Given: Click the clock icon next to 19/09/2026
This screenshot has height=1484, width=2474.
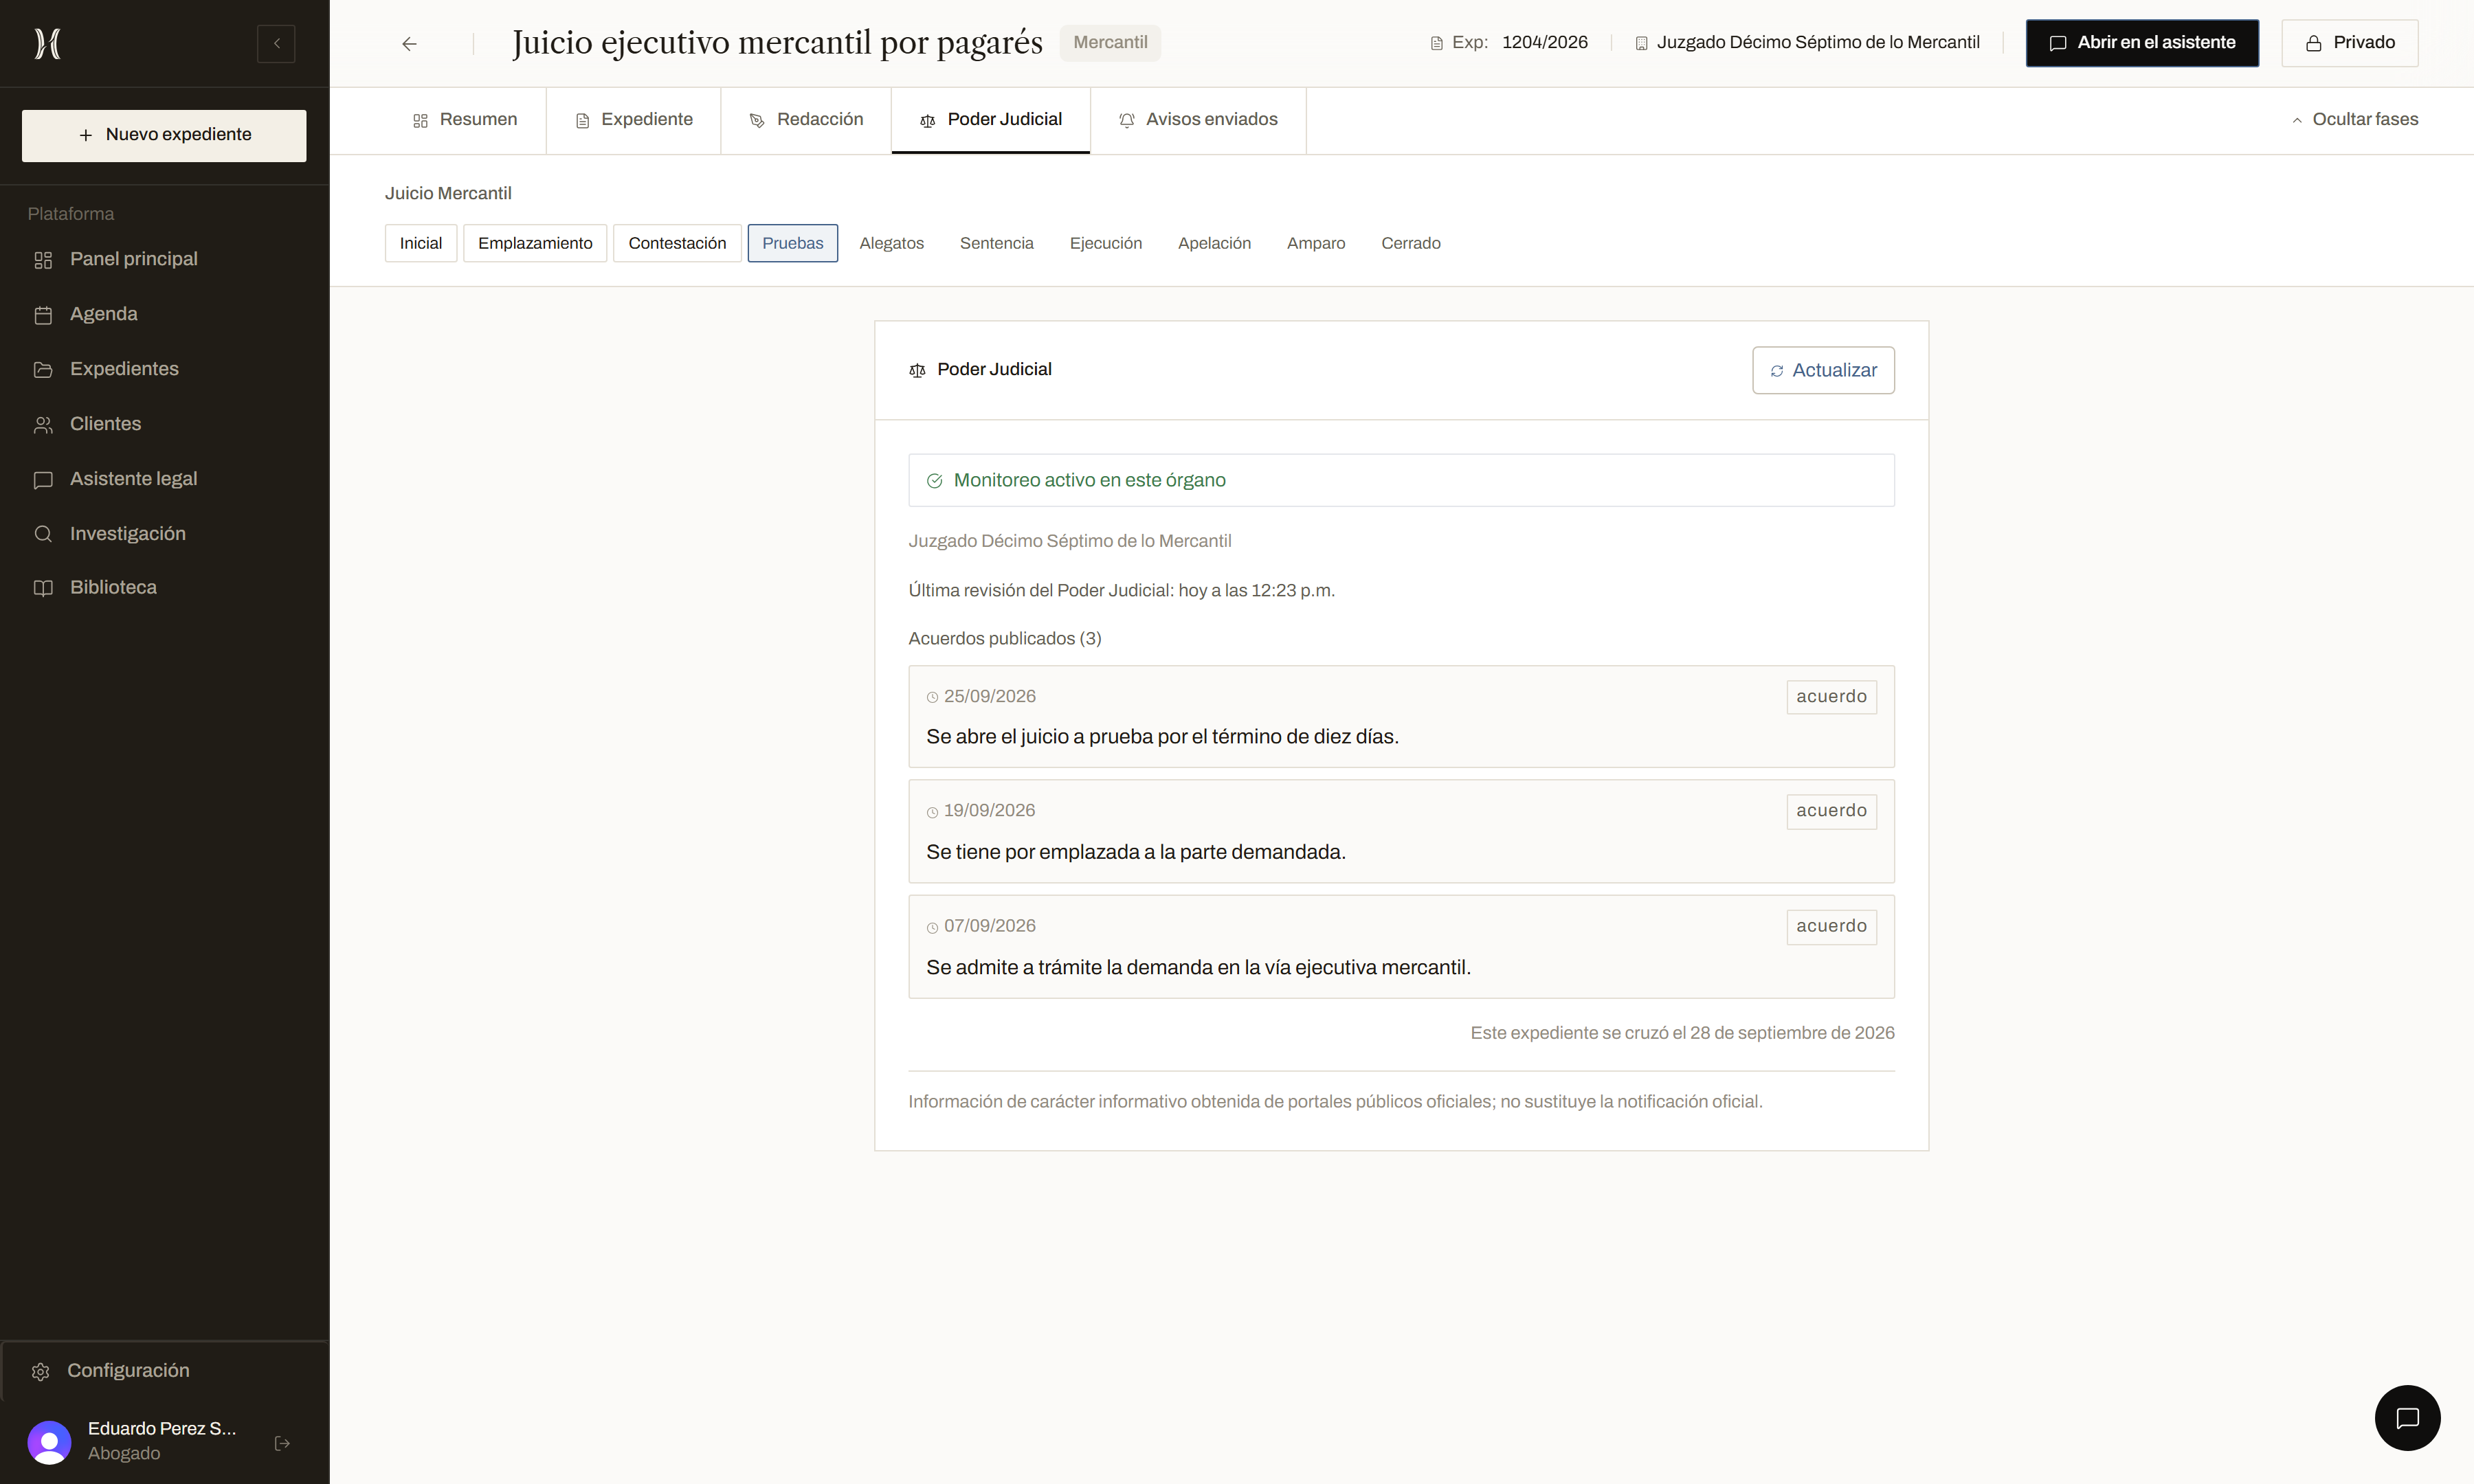Looking at the screenshot, I should click(932, 812).
